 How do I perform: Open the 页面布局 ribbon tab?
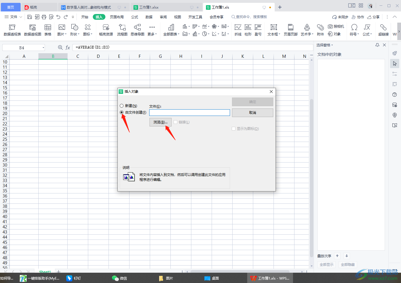117,17
